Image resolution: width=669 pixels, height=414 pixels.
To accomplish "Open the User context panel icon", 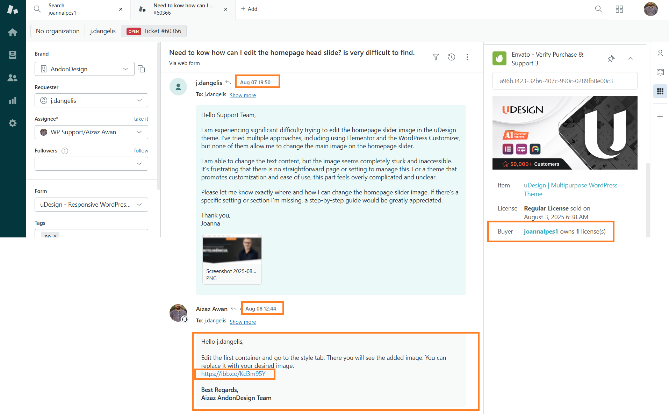I will 660,53.
